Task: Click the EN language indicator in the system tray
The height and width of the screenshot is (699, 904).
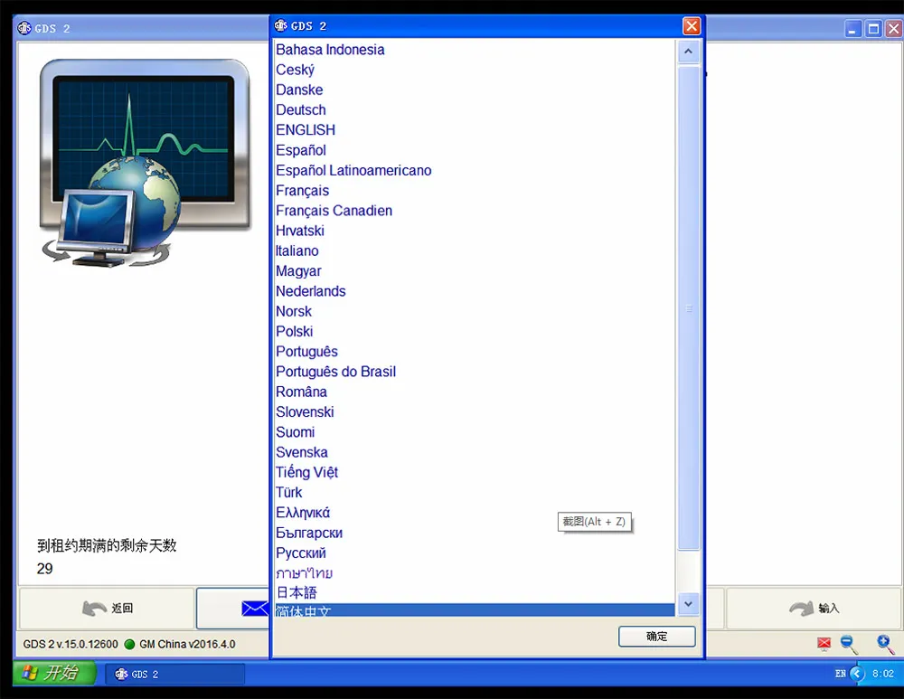Action: [x=841, y=674]
